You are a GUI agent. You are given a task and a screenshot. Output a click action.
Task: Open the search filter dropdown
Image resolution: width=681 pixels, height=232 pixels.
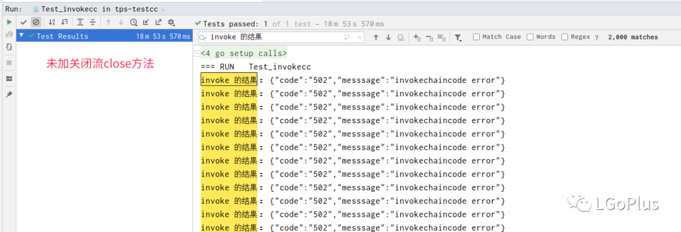pyautogui.click(x=458, y=38)
